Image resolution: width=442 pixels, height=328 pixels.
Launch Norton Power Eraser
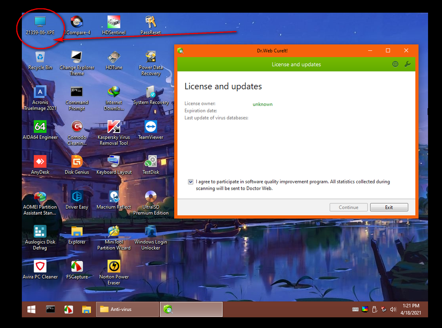pos(114,273)
